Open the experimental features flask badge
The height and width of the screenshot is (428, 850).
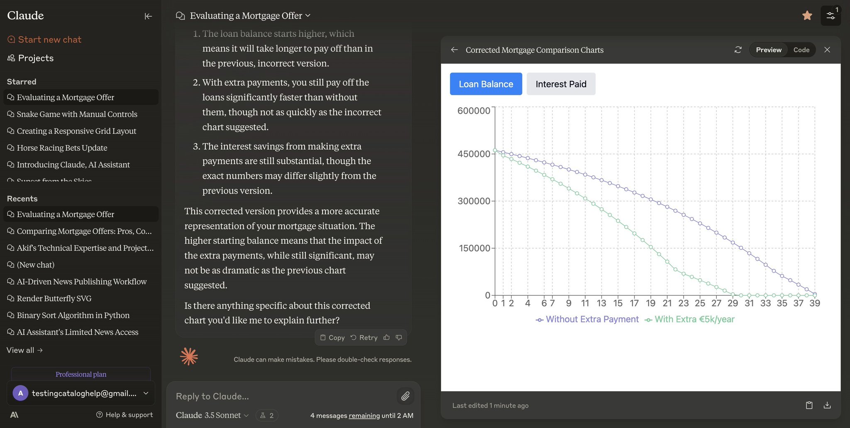click(266, 415)
